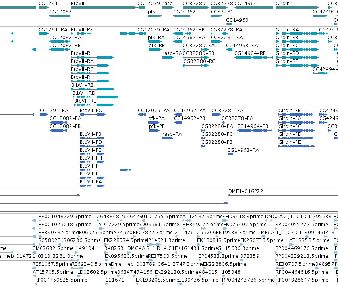Image resolution: width=338 pixels, height=286 pixels.
Task: Select the CG12082 gene bar
Action: pyautogui.click(x=59, y=16)
